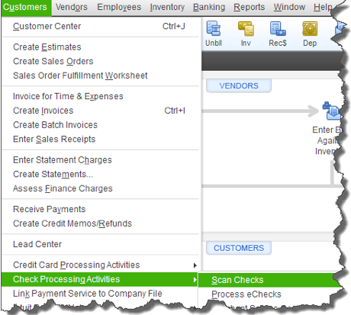This screenshot has width=351, height=315.
Task: Open the Banking menu
Action: (209, 7)
